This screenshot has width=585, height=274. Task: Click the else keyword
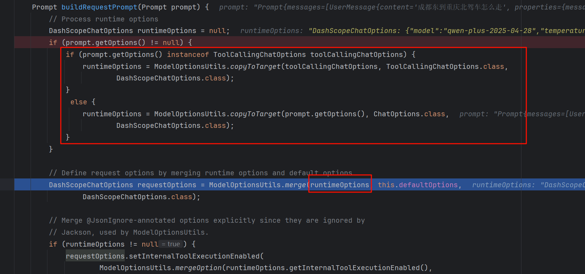pyautogui.click(x=78, y=102)
